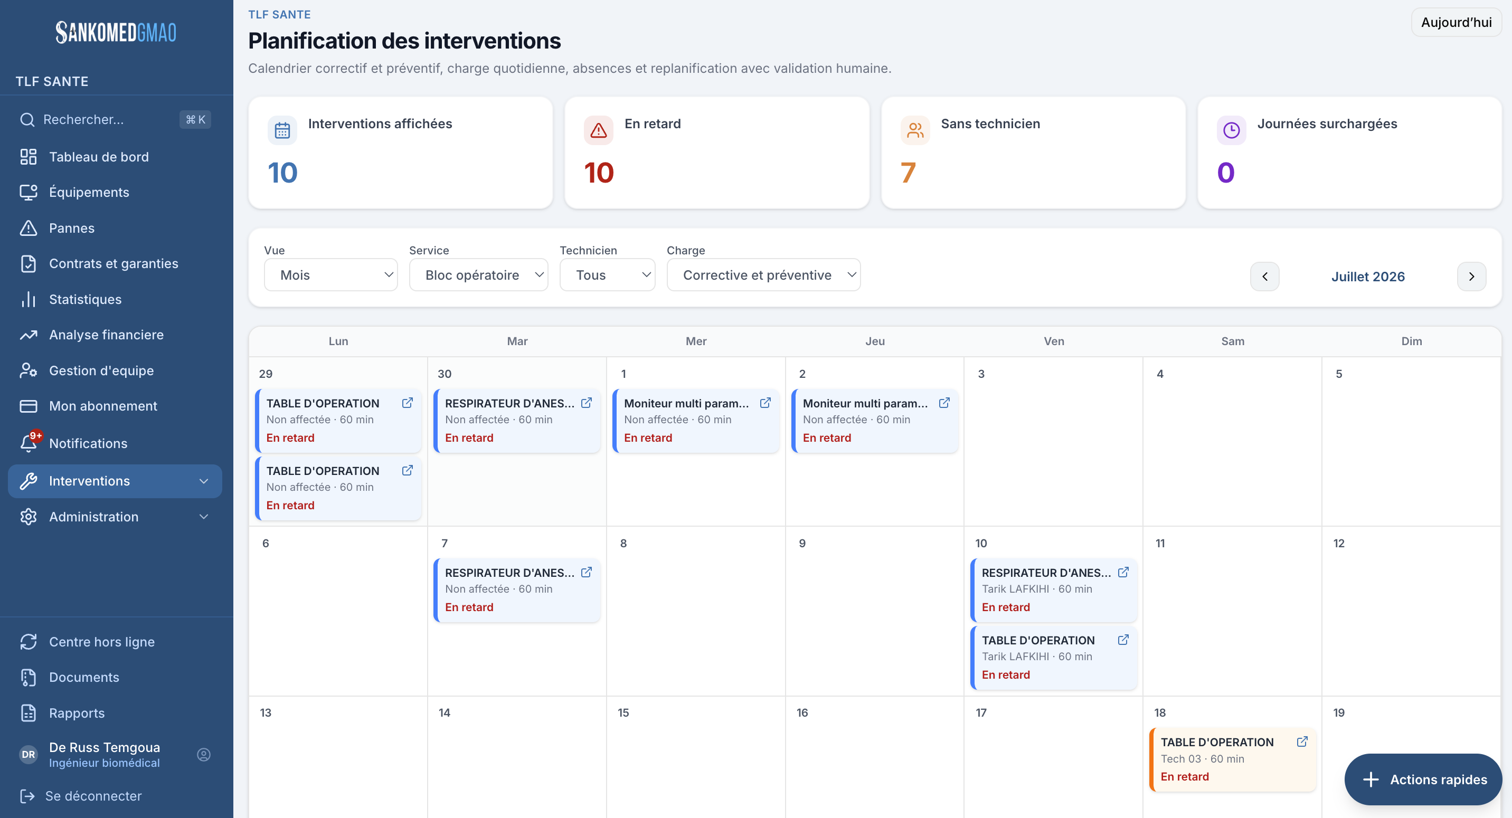Screen dimensions: 1512x818
Task: Click the Sans technicien count 7
Action: point(908,173)
